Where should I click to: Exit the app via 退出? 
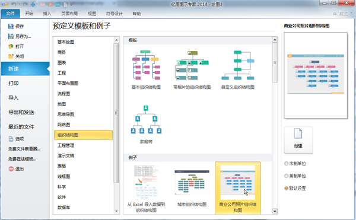pos(16,169)
